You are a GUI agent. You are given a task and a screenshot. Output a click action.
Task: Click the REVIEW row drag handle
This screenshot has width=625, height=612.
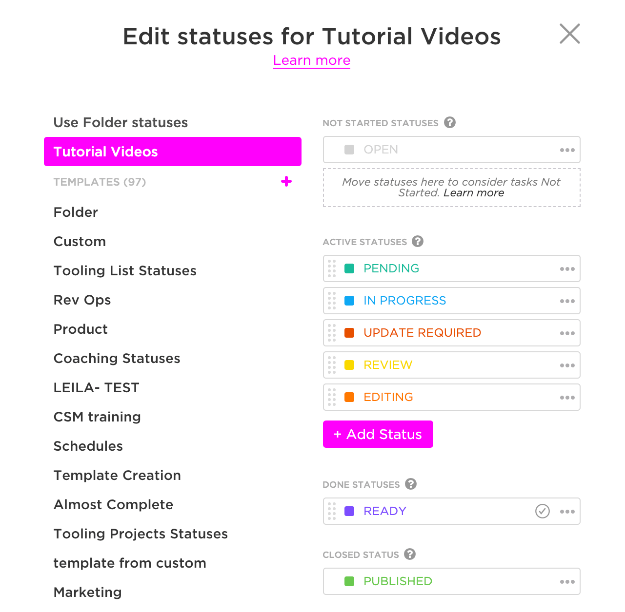coord(332,365)
